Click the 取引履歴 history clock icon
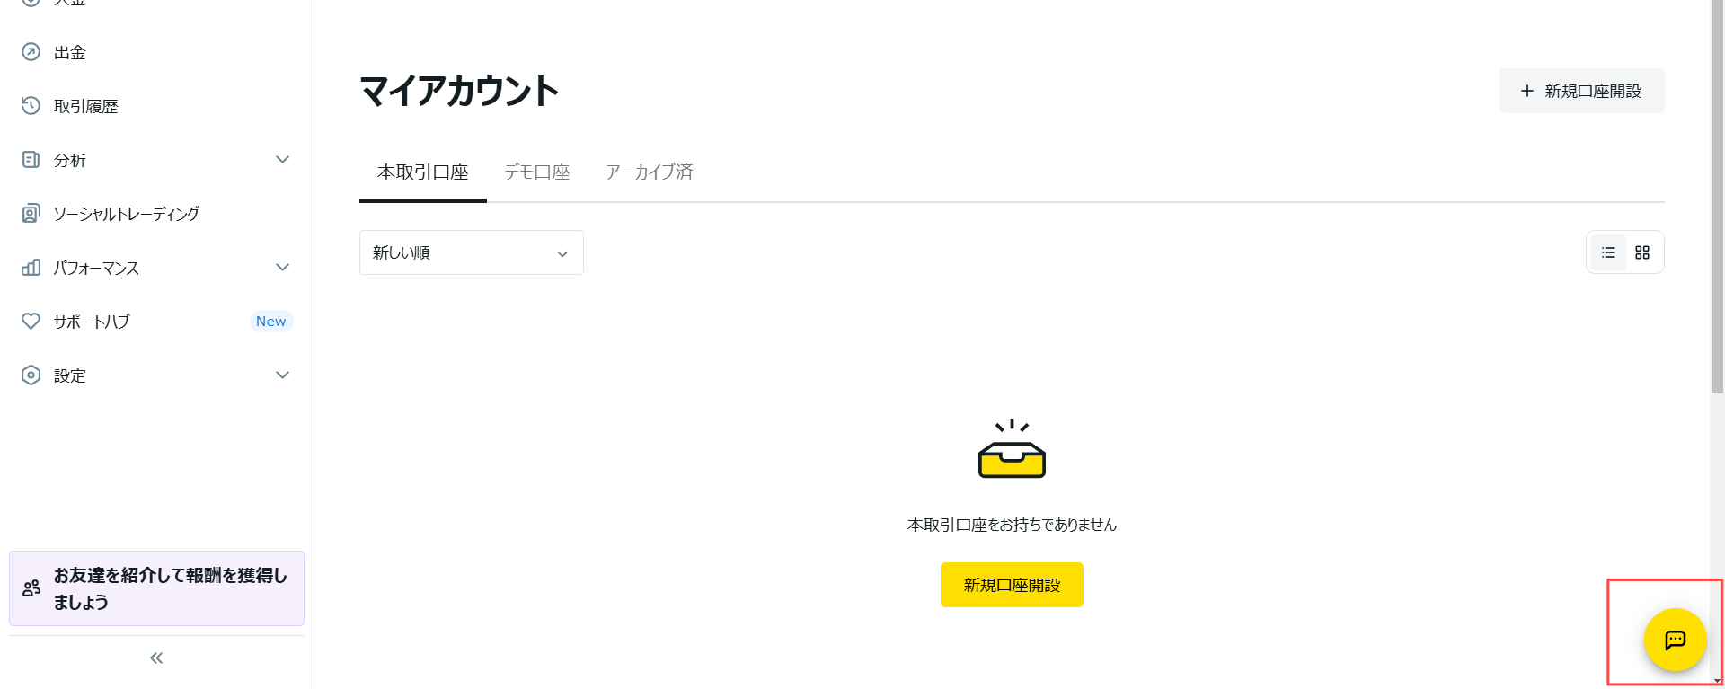1725x689 pixels. click(31, 106)
